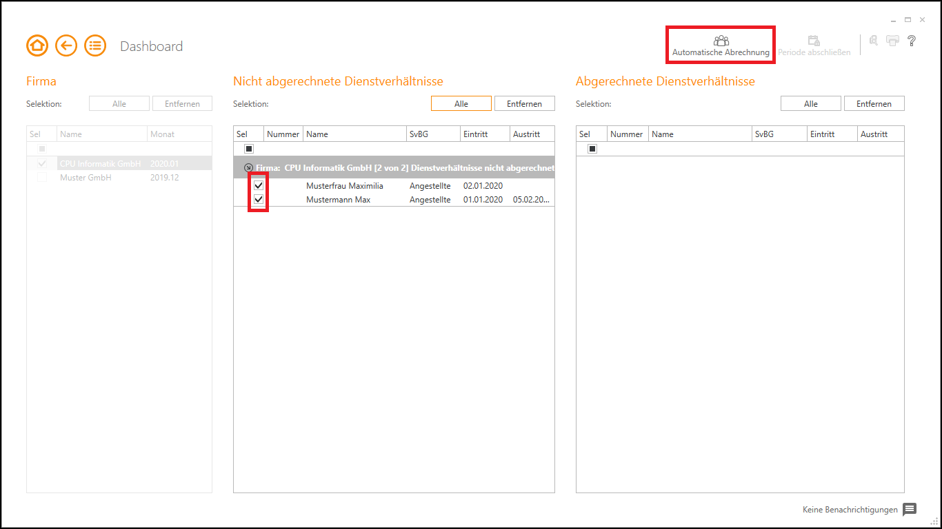Start Automatische Abrechnung
The image size is (942, 529).
pyautogui.click(x=721, y=45)
